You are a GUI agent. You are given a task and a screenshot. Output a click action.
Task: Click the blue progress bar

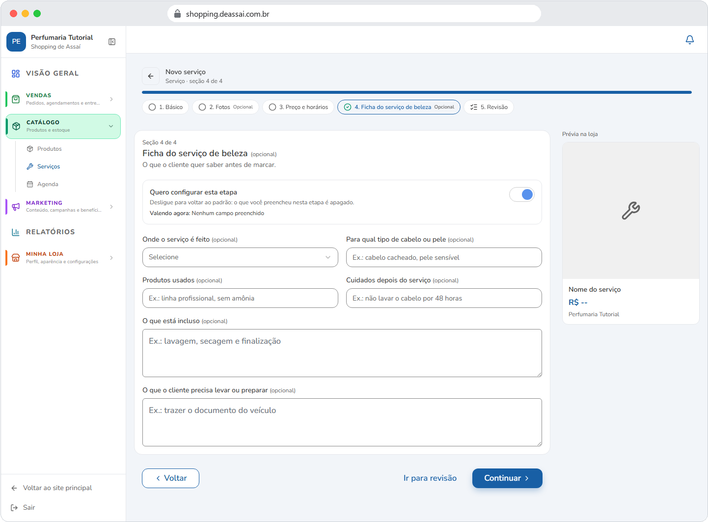pyautogui.click(x=417, y=92)
